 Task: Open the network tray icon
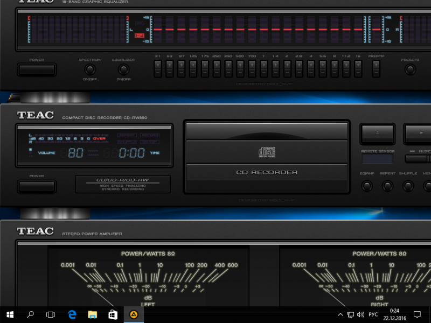[x=351, y=315]
